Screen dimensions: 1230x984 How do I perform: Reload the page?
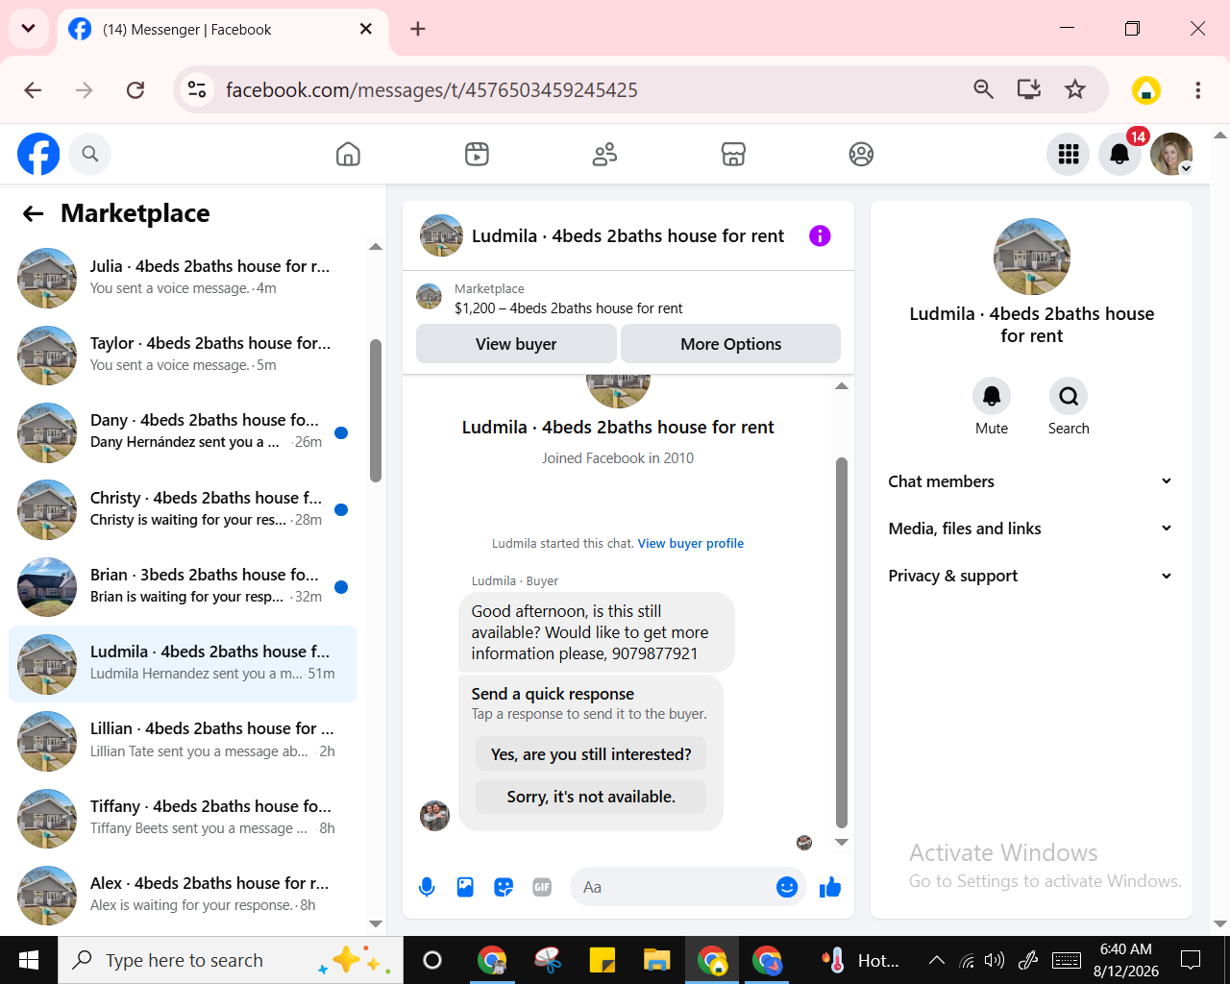click(x=135, y=89)
